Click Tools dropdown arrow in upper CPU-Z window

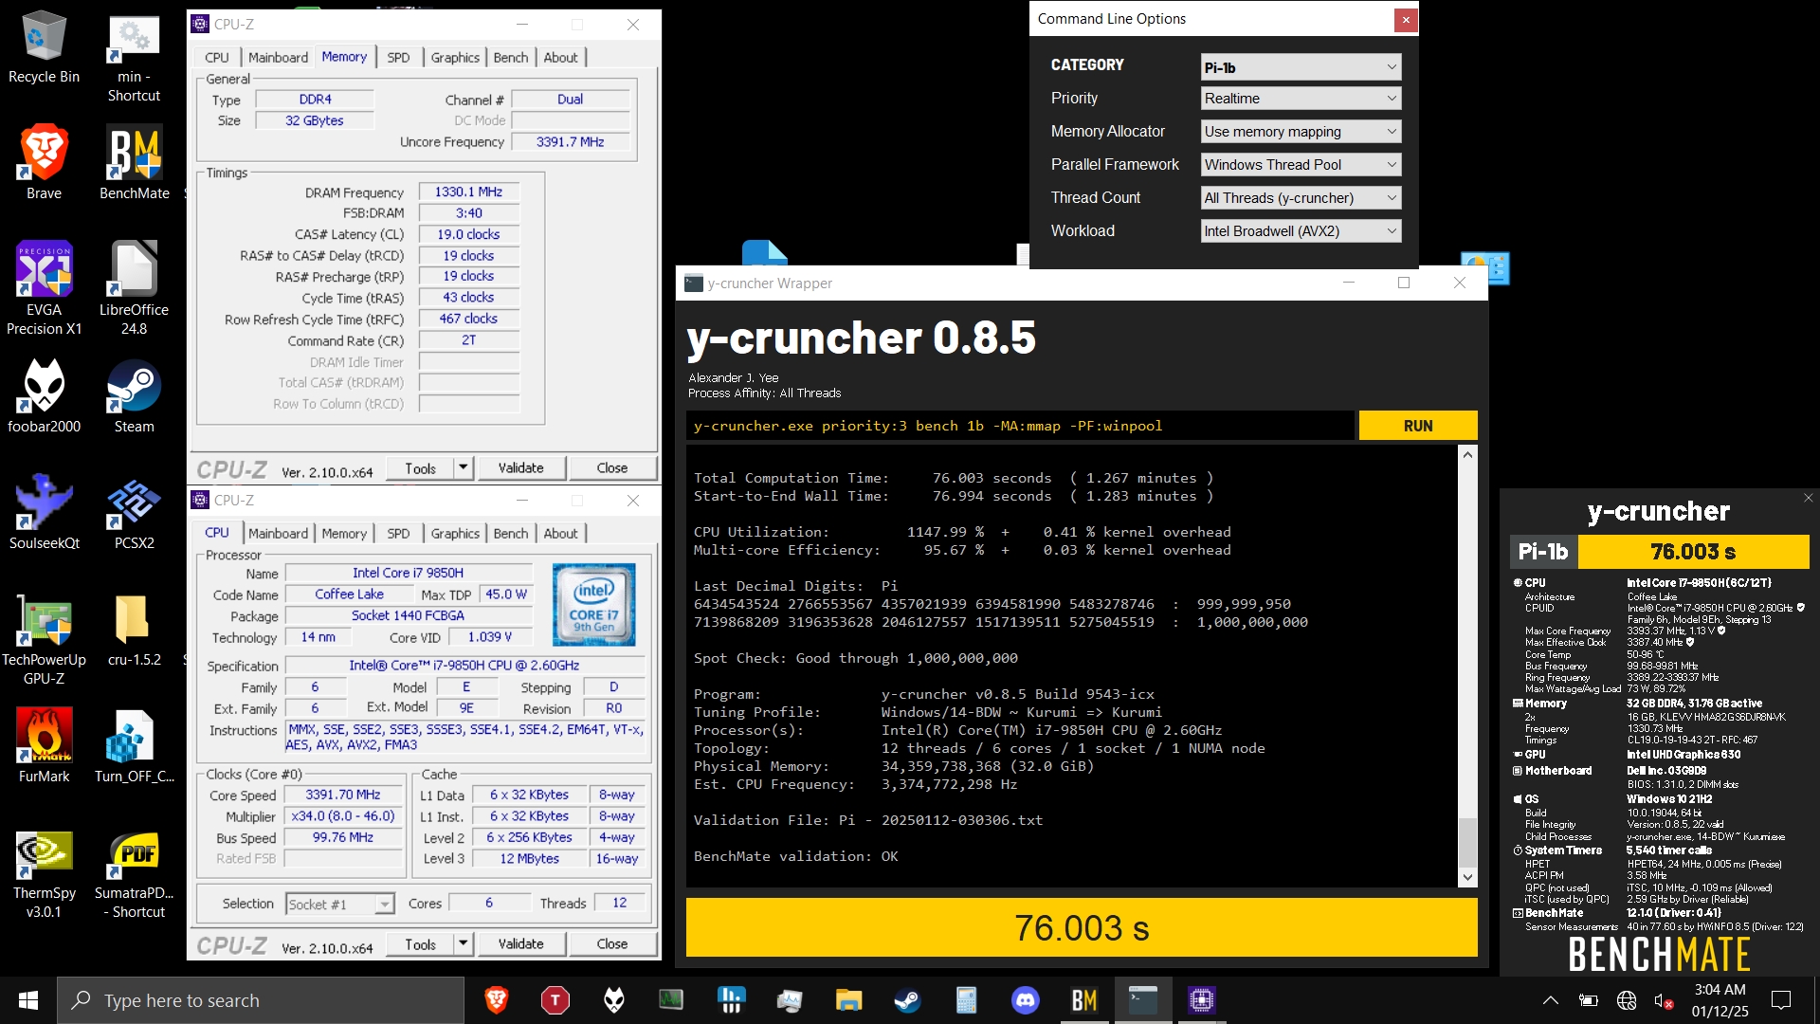click(x=464, y=467)
